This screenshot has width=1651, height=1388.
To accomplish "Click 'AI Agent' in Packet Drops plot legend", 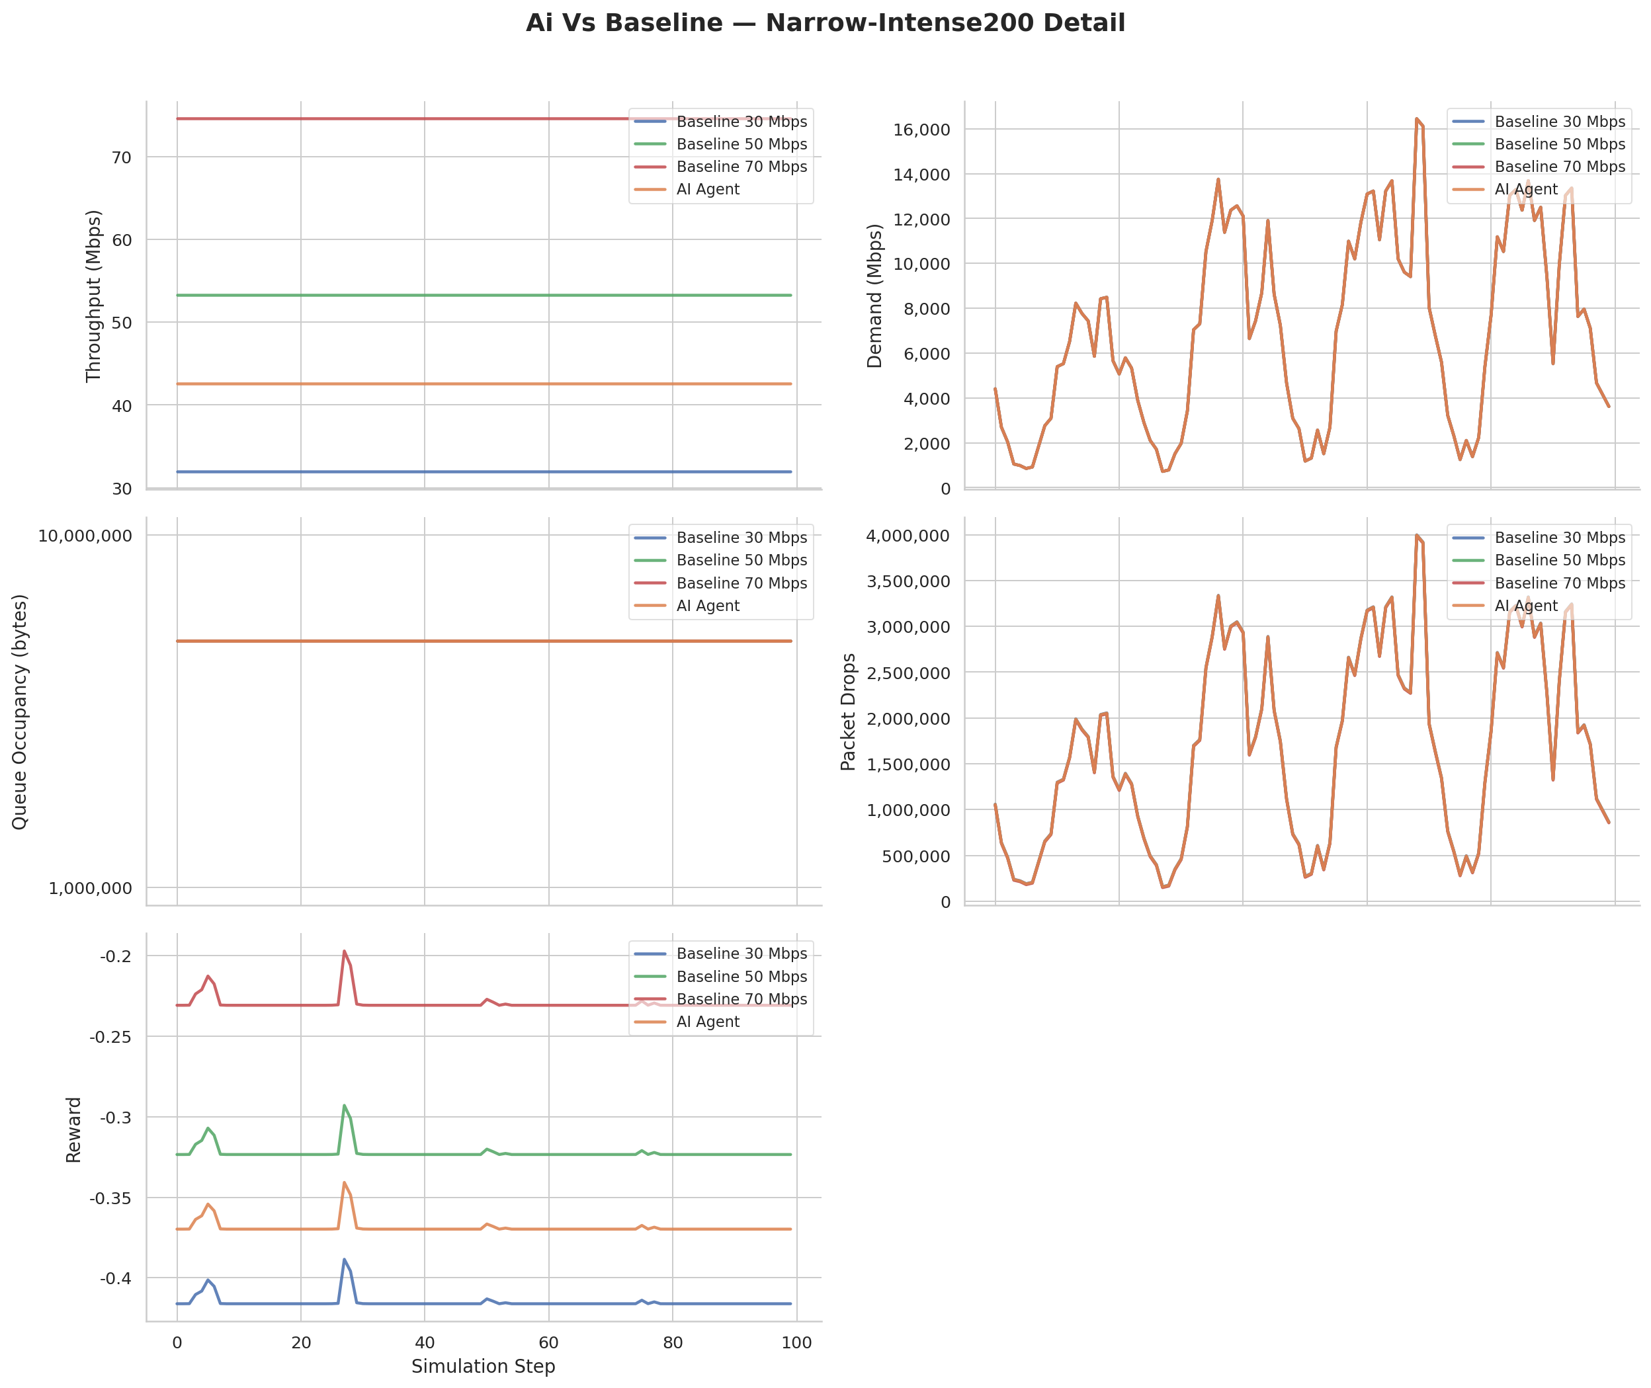I will (1525, 606).
